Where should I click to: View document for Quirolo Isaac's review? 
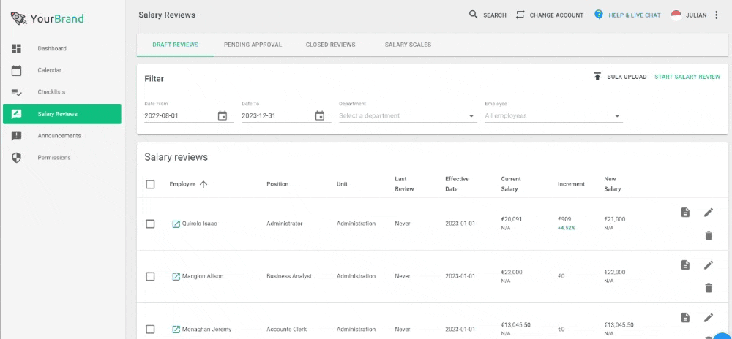[x=685, y=213]
